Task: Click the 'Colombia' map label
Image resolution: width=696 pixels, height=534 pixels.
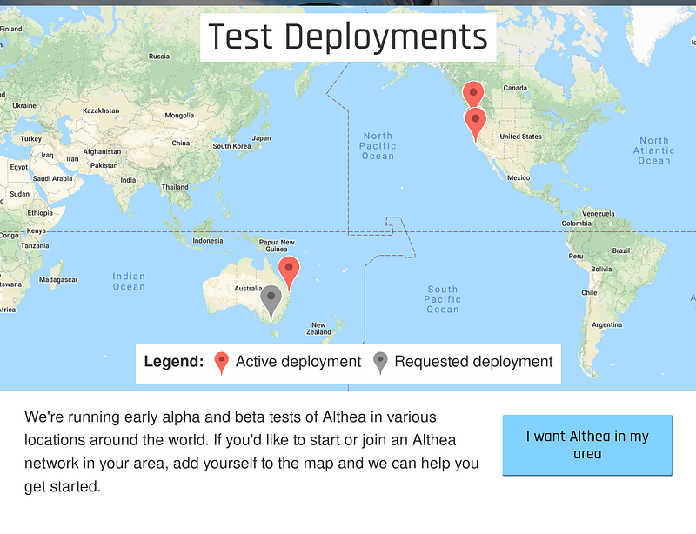Action: pyautogui.click(x=576, y=224)
